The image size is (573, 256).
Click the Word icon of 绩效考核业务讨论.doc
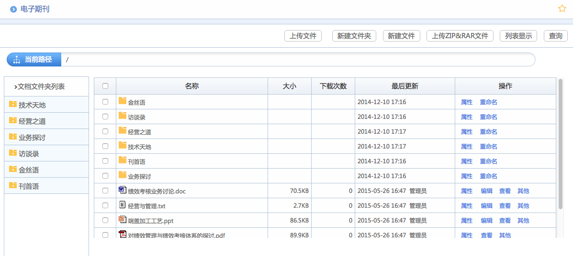click(122, 190)
